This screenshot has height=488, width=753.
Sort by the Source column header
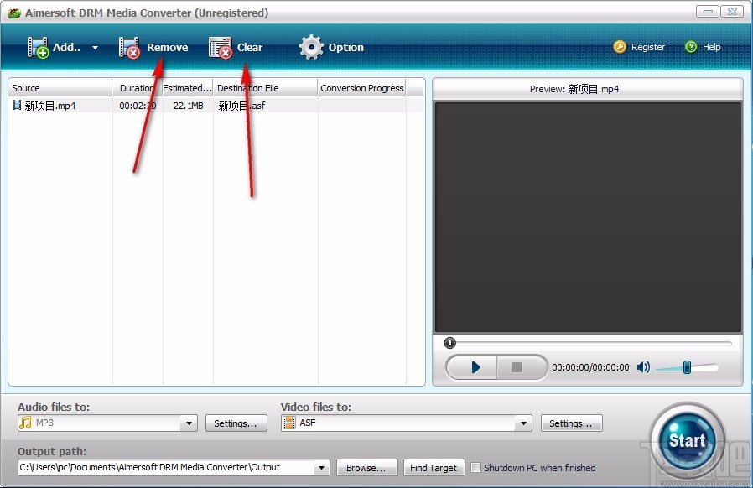[59, 87]
